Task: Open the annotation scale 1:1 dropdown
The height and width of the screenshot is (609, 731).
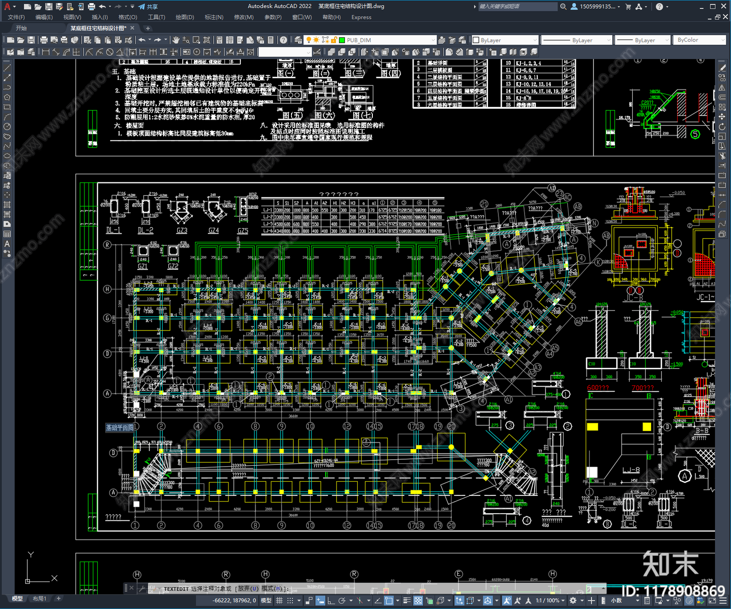Action: coord(550,600)
